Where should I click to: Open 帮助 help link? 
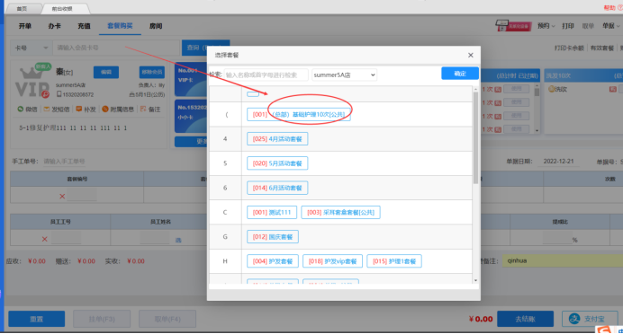[x=613, y=7]
